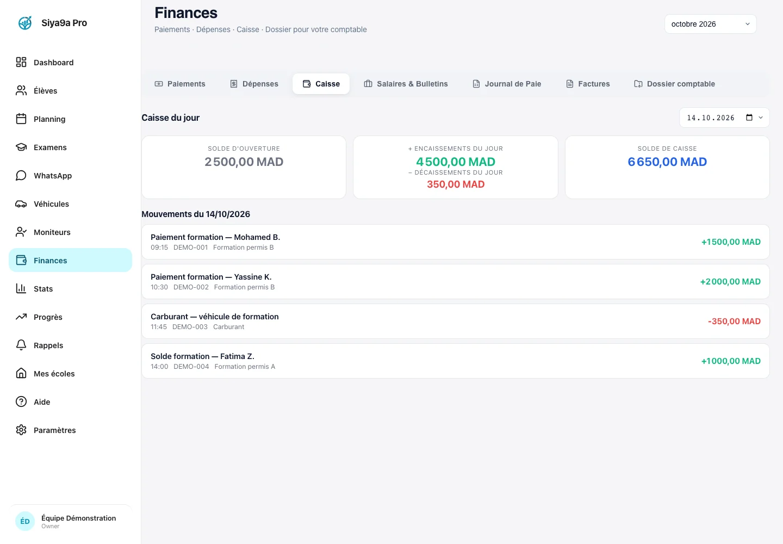Viewport: 783px width, 544px height.
Task: Click the WhatsApp chat bubble icon
Action: pos(21,175)
